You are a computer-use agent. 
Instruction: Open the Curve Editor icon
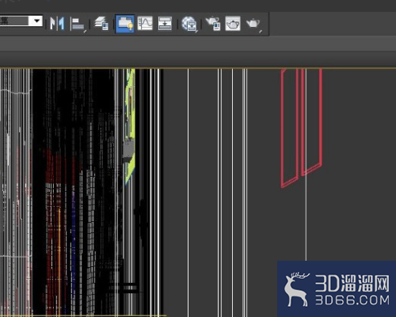point(145,24)
